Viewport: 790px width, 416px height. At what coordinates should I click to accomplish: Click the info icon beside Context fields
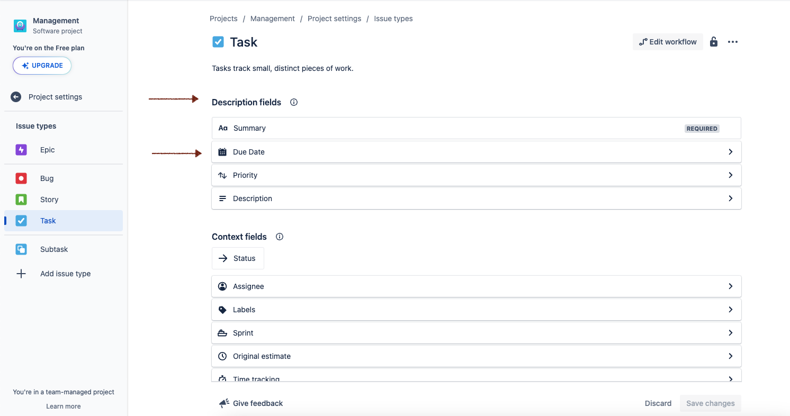pyautogui.click(x=279, y=237)
